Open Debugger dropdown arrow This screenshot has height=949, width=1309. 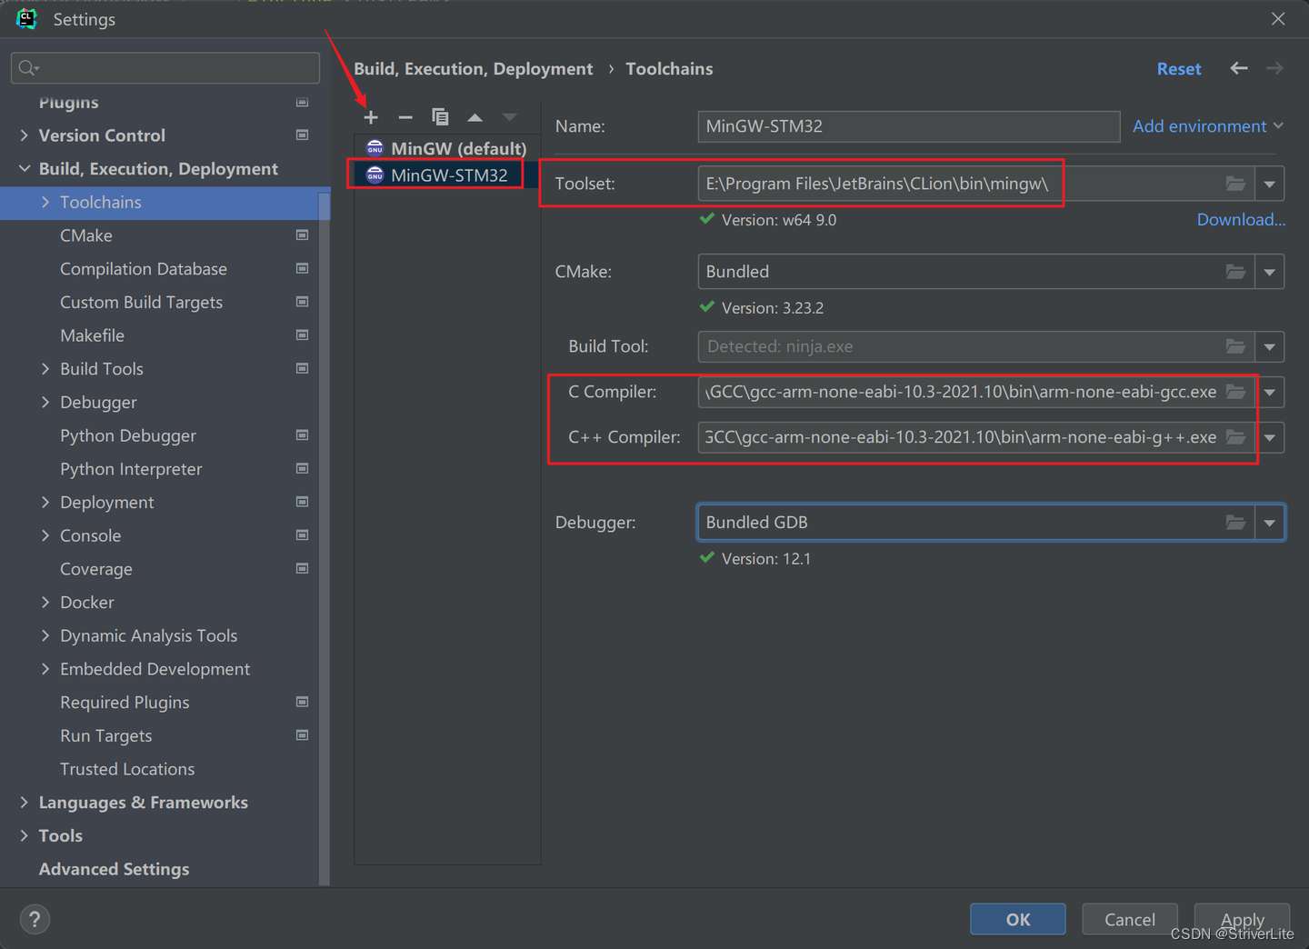[x=1269, y=523]
